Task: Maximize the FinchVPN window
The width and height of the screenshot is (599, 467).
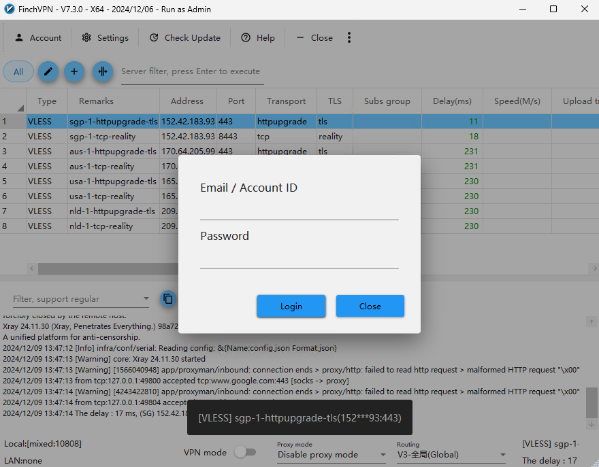Action: (553, 9)
